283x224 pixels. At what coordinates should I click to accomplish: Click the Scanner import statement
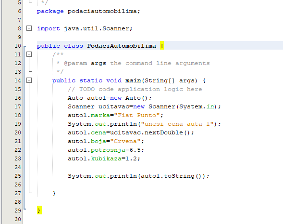click(x=85, y=28)
